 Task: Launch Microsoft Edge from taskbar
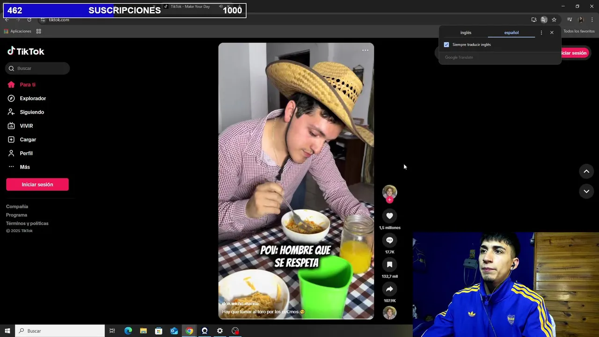pyautogui.click(x=128, y=331)
